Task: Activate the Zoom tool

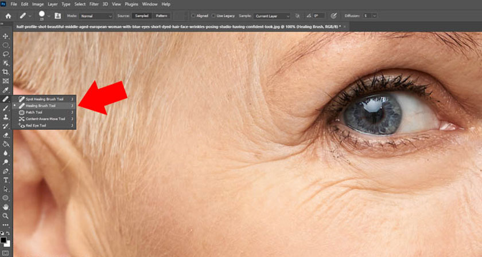Action: click(x=6, y=216)
